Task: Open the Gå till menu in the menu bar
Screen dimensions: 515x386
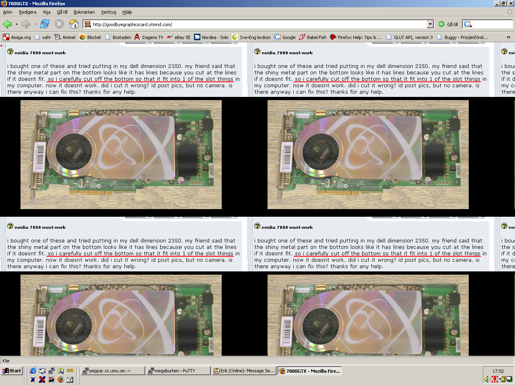Action: click(x=62, y=12)
